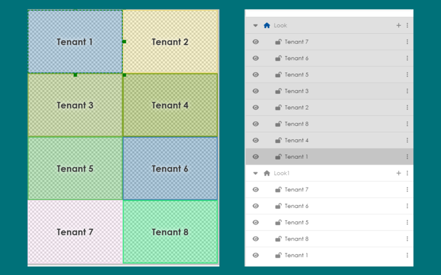Hide Tenant 8 layer in Look group
Viewport: 441px width, 275px height.
tap(256, 124)
